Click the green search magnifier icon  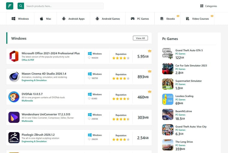click(21, 6)
